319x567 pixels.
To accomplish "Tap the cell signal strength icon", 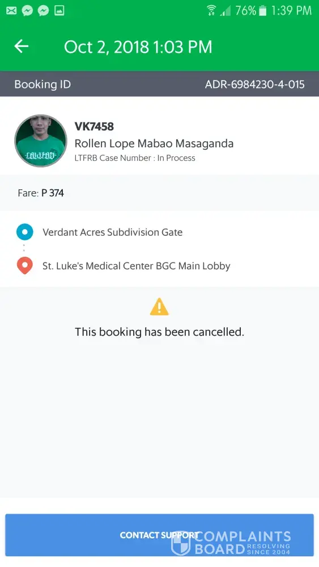I will 226,11.
